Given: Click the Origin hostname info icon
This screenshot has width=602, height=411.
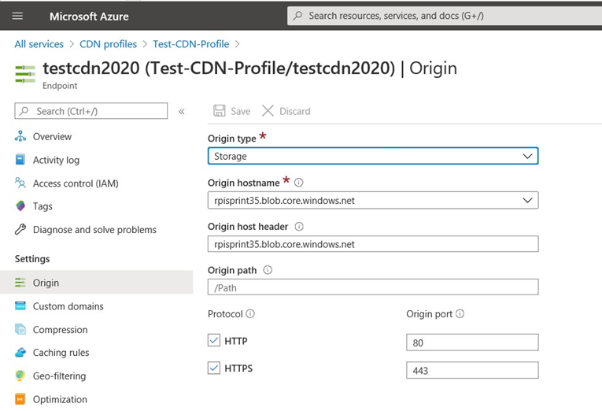Looking at the screenshot, I should tap(299, 183).
